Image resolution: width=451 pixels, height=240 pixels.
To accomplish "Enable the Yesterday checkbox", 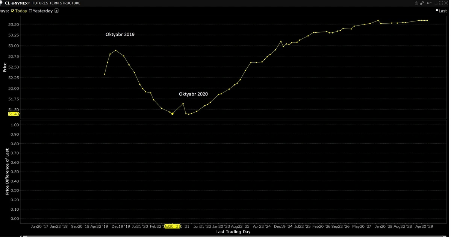I will tap(31, 11).
